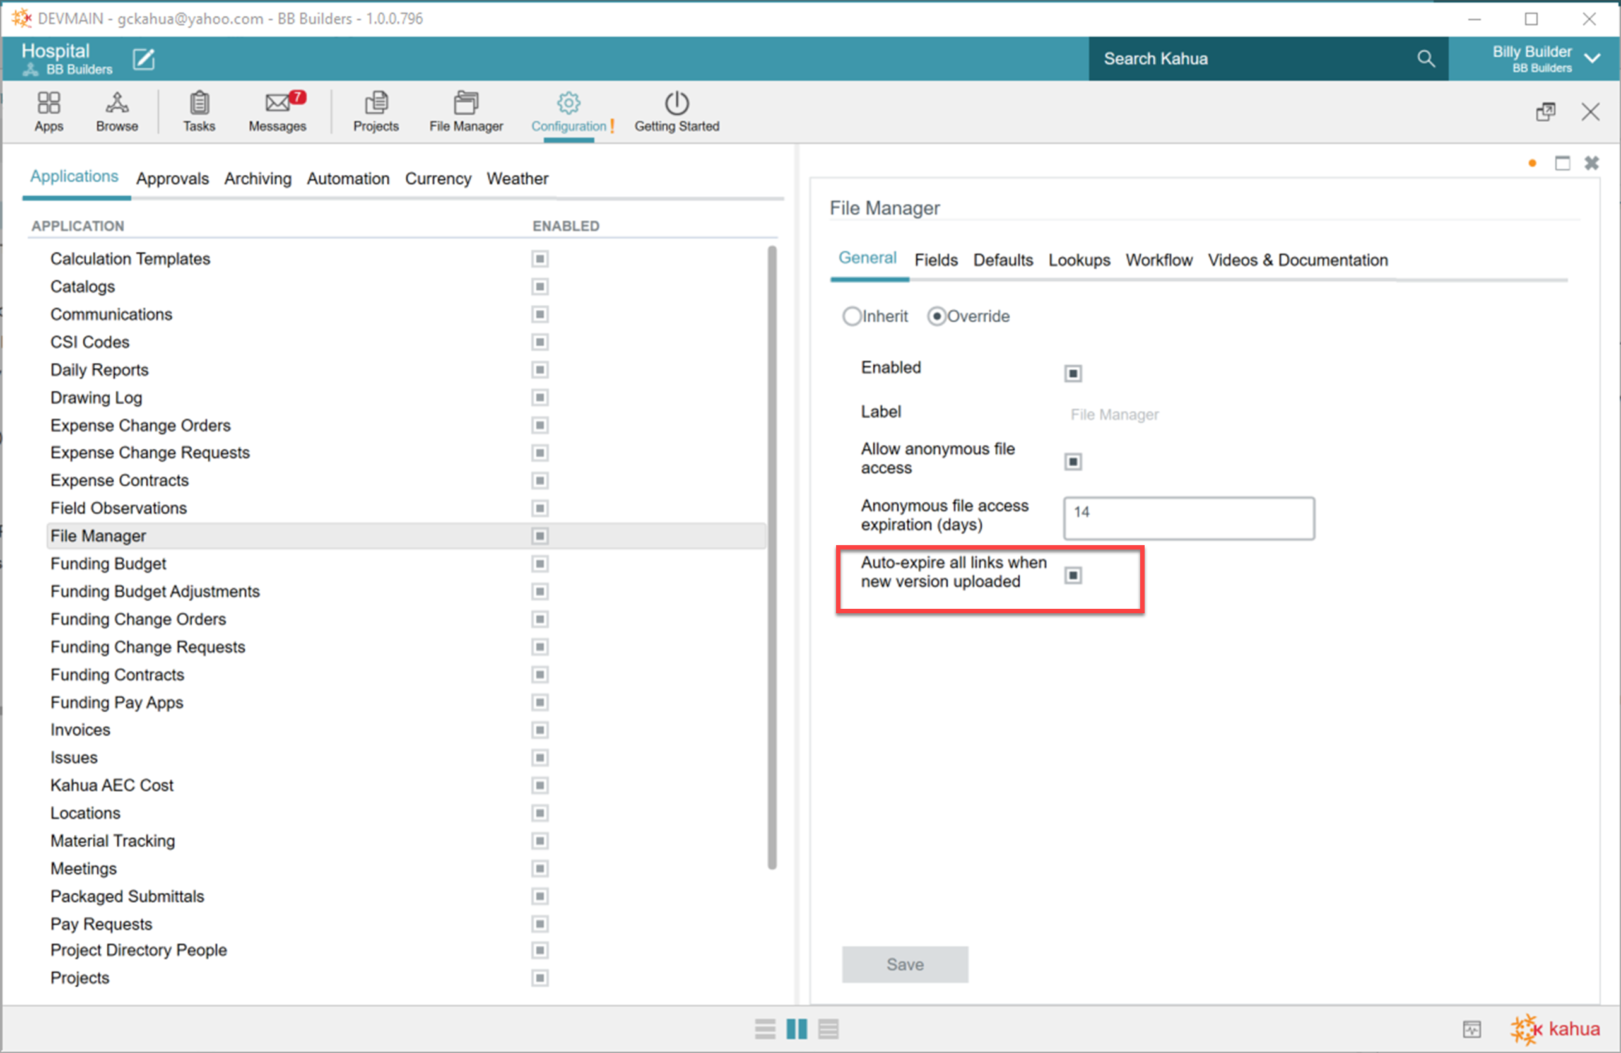1621x1053 pixels.
Task: Open Tasks clipboard icon
Action: coord(199,103)
